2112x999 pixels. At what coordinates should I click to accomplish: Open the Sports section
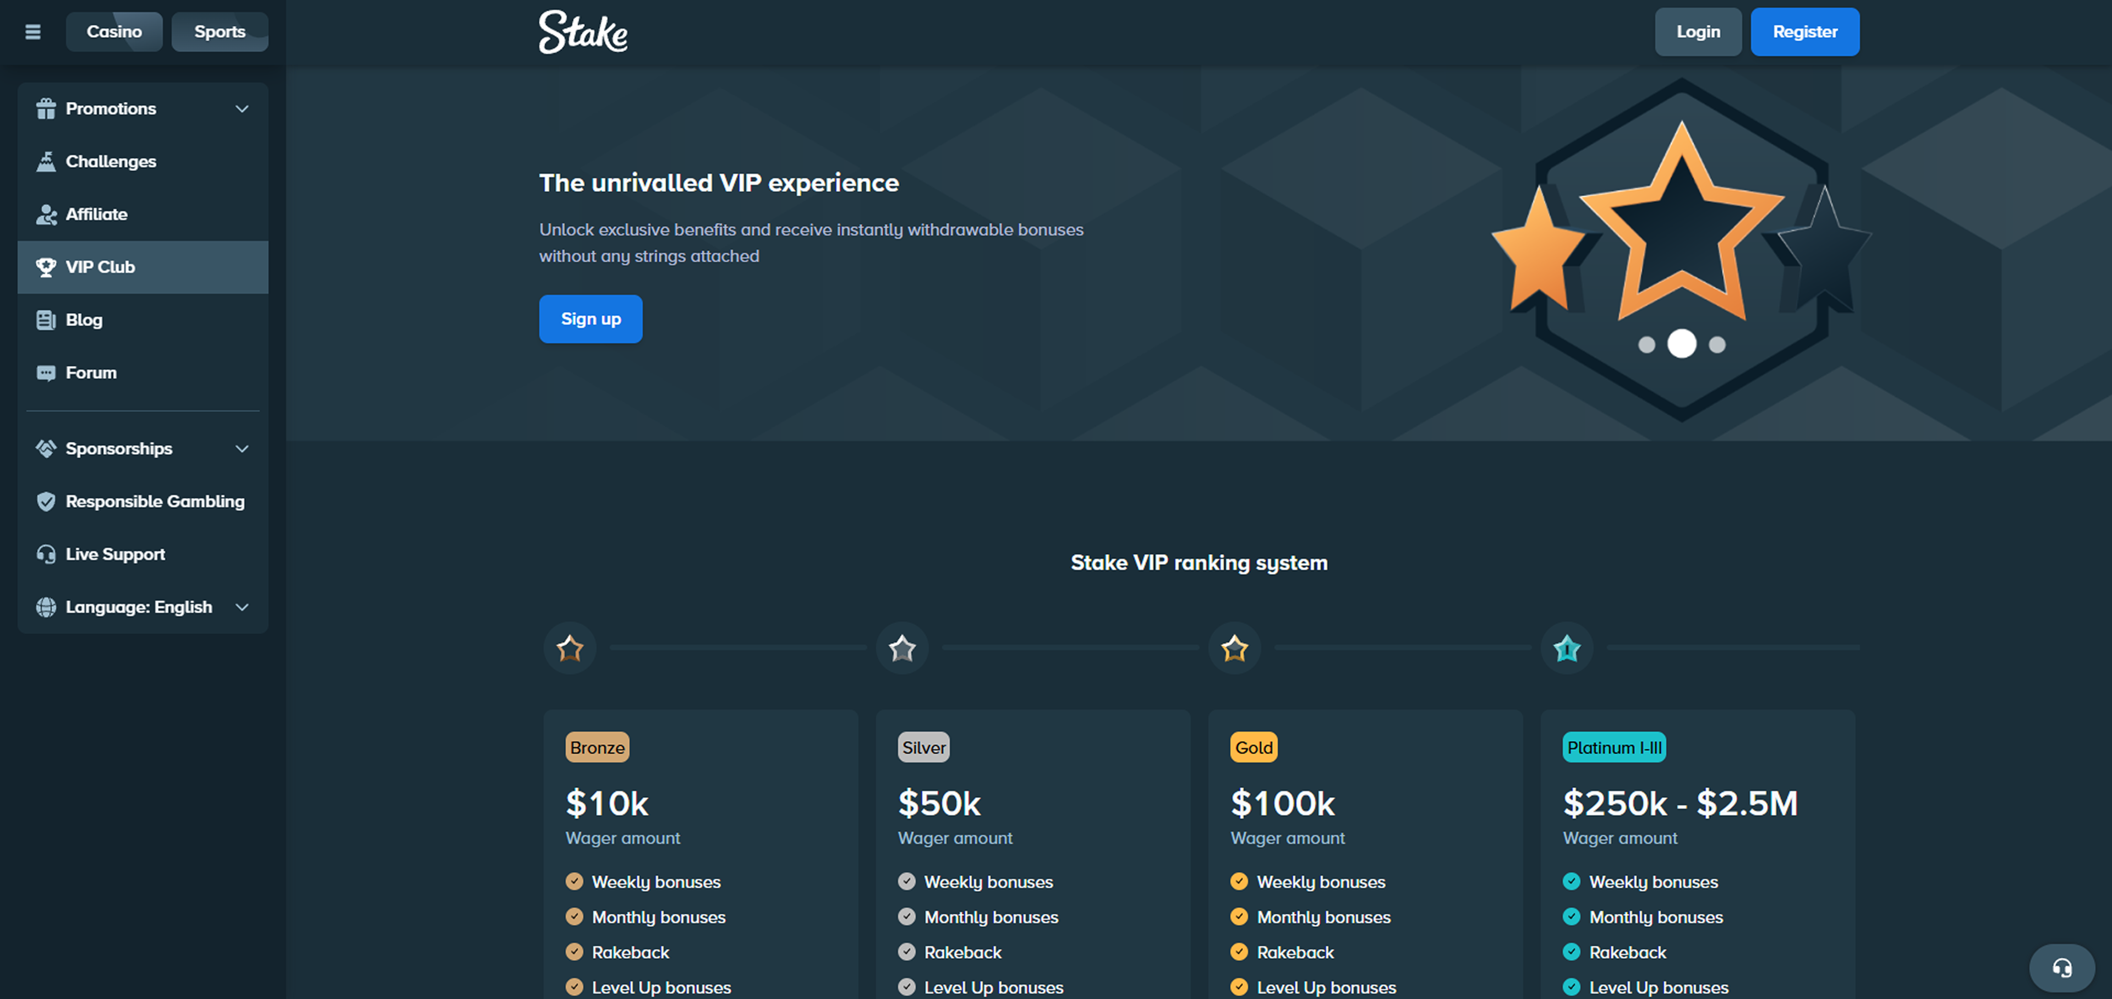(220, 32)
